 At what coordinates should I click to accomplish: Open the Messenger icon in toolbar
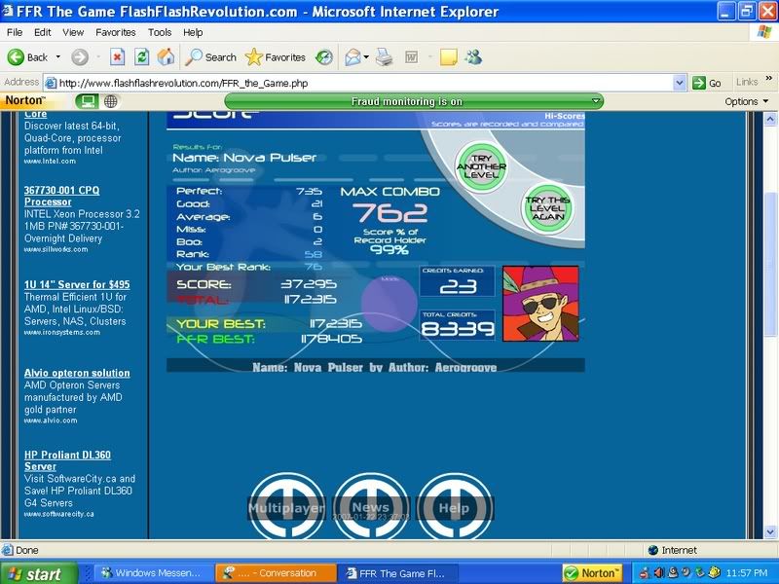(x=473, y=57)
